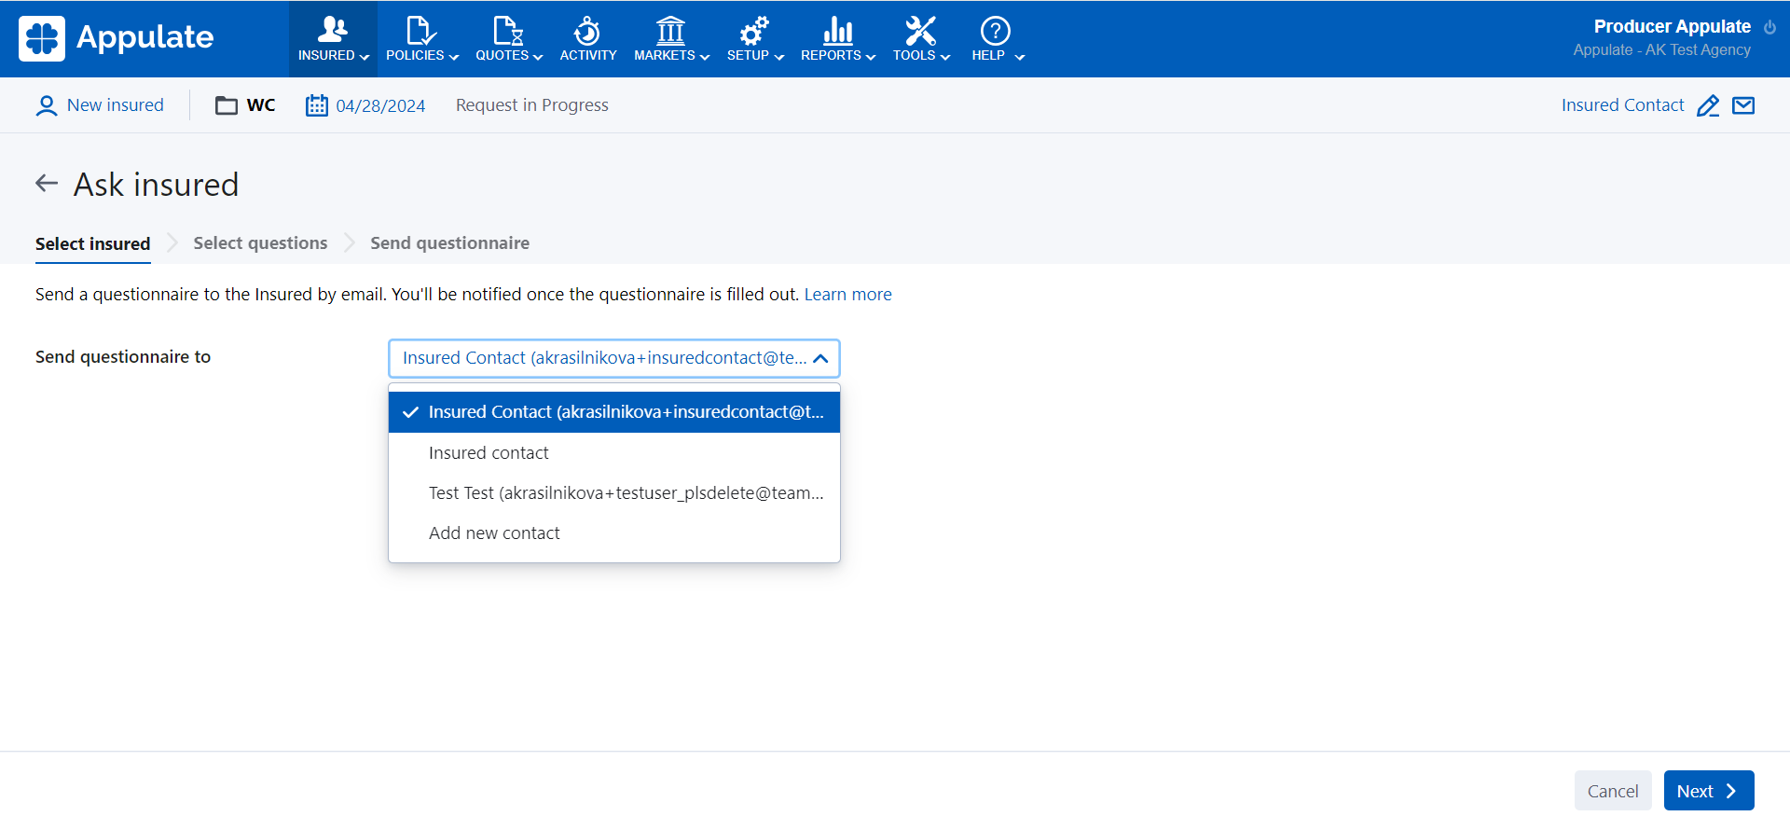Open the Markets menu
1790x830 pixels.
click(671, 39)
